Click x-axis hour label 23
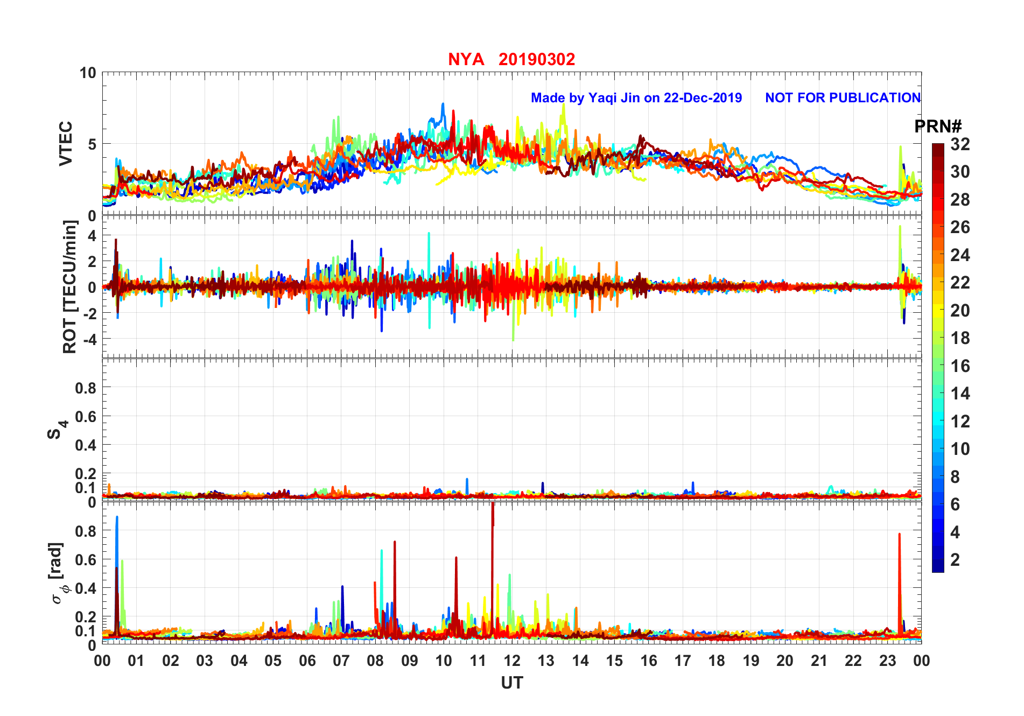Screen dimensions: 1024x716 pyautogui.click(x=887, y=661)
